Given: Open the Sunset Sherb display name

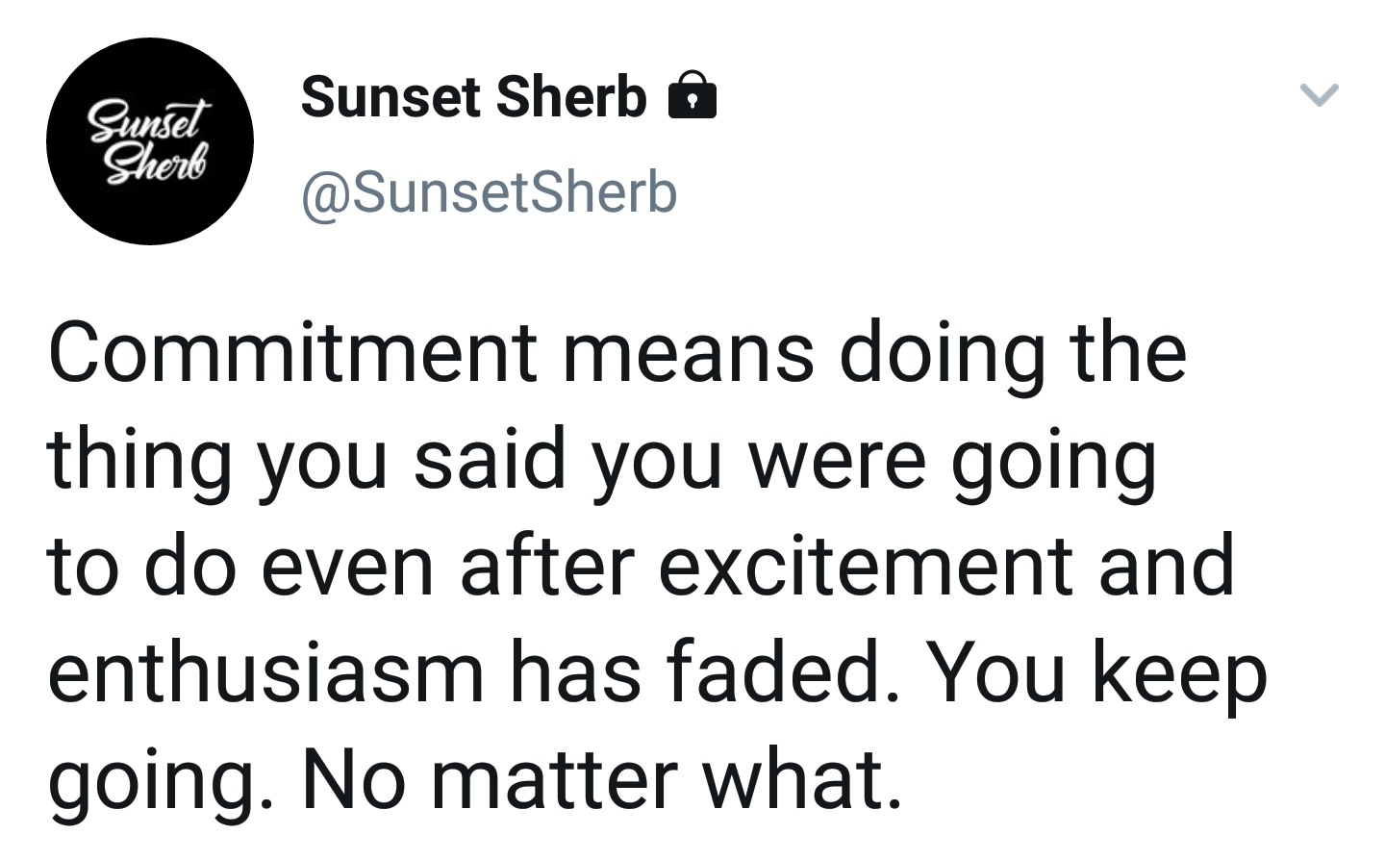Looking at the screenshot, I should [473, 96].
